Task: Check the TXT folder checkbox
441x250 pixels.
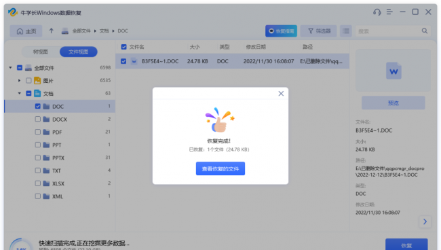Action: click(38, 171)
